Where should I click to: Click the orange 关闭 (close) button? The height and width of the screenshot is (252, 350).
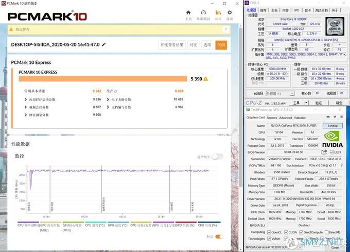point(221,45)
